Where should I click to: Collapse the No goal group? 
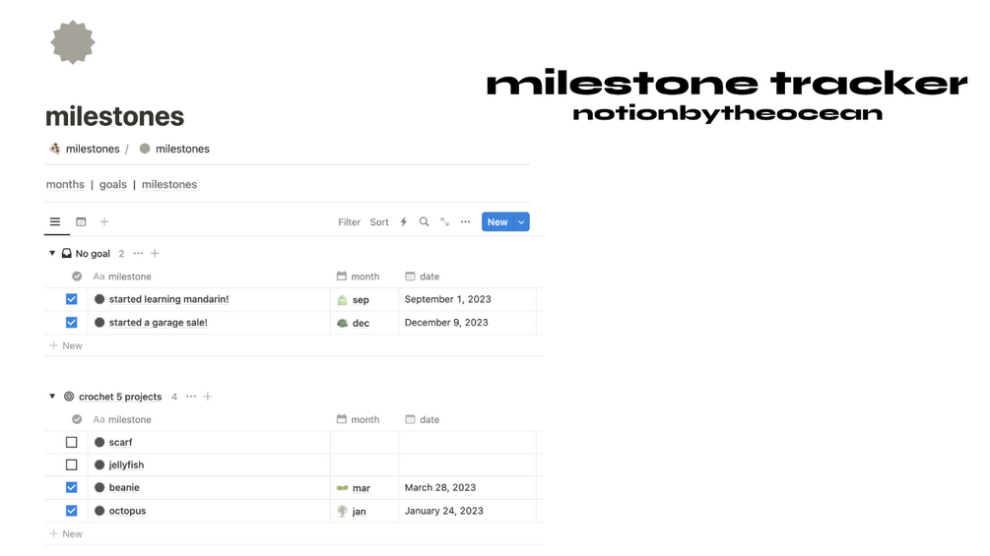(x=52, y=254)
